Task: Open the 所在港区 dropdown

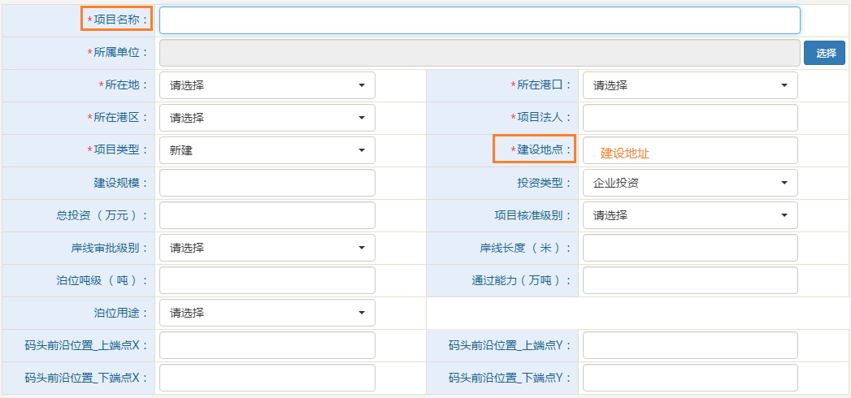Action: coord(267,118)
